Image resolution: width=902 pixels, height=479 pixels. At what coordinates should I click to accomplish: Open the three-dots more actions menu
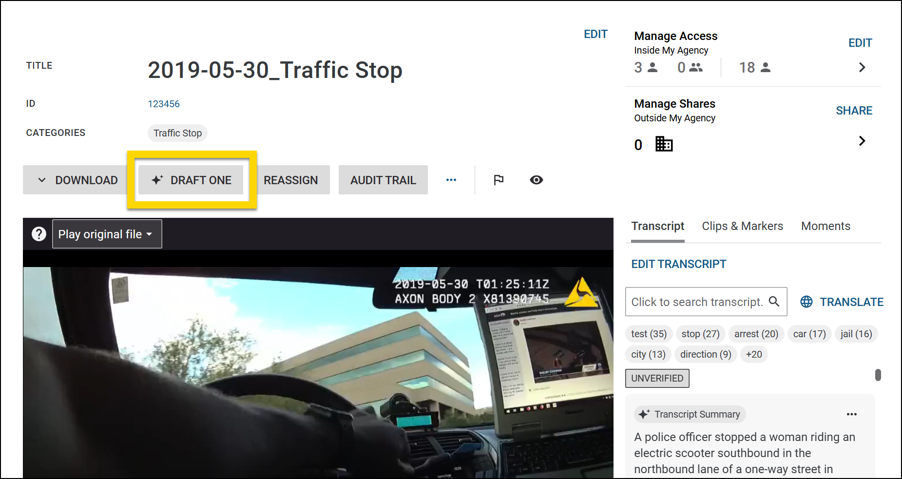pos(451,180)
